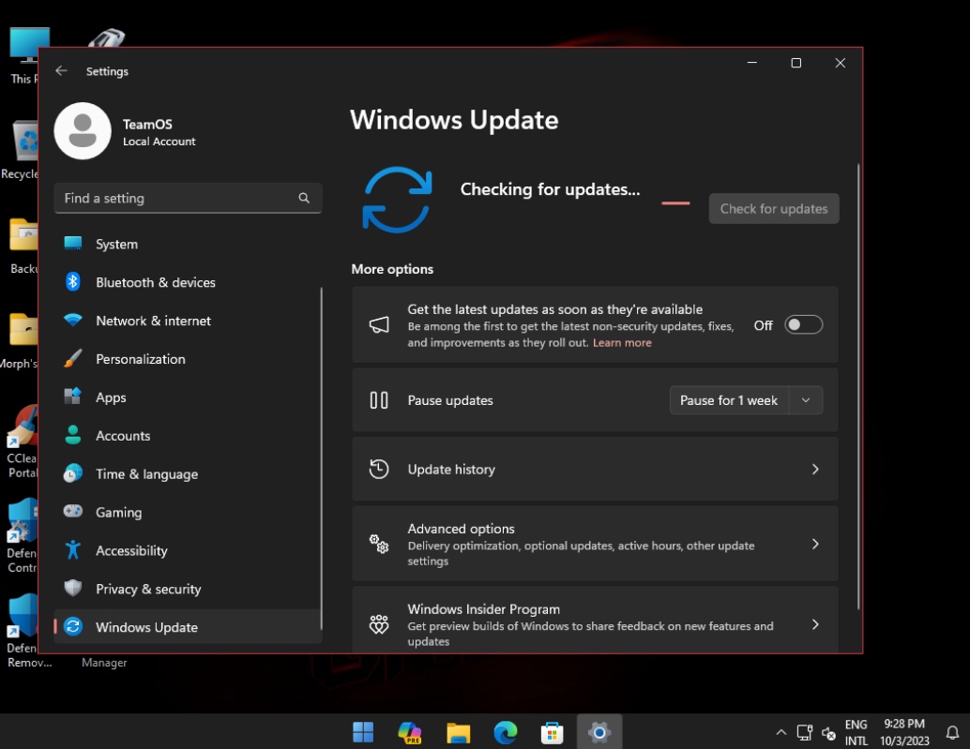Click the sidebar navigation scrollbar
The width and height of the screenshot is (970, 749).
pyautogui.click(x=321, y=458)
